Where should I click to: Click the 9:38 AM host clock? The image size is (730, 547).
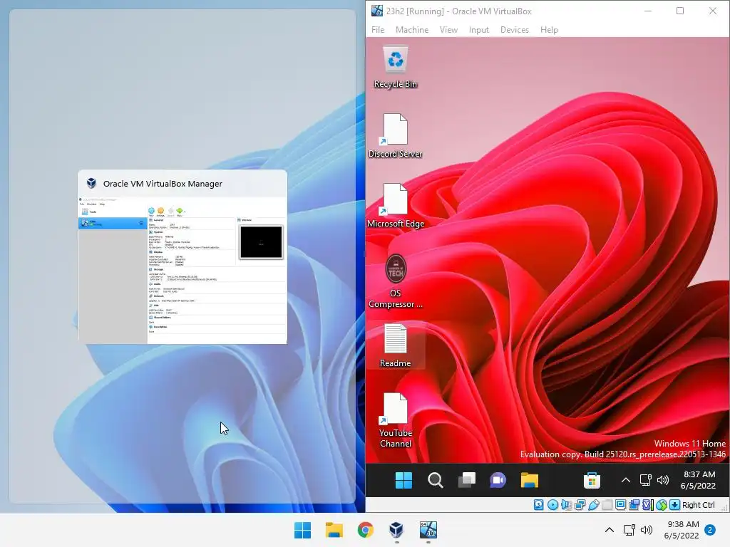[x=682, y=530]
